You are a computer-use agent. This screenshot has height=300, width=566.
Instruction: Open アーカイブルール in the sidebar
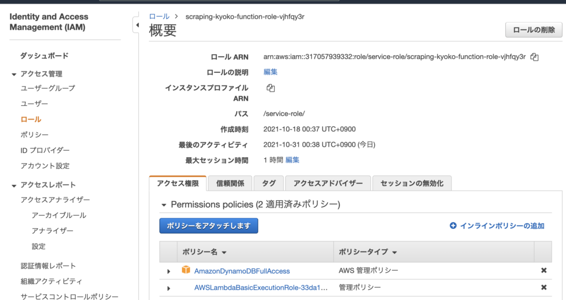click(59, 215)
